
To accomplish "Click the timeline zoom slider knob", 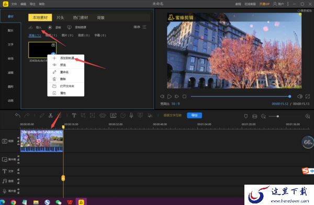I will point(277,116).
